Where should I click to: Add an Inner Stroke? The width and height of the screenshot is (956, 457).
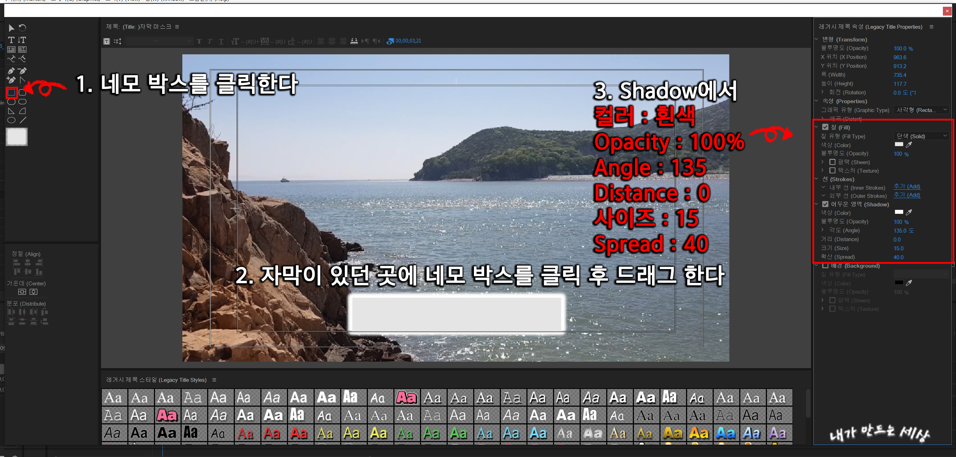[907, 186]
